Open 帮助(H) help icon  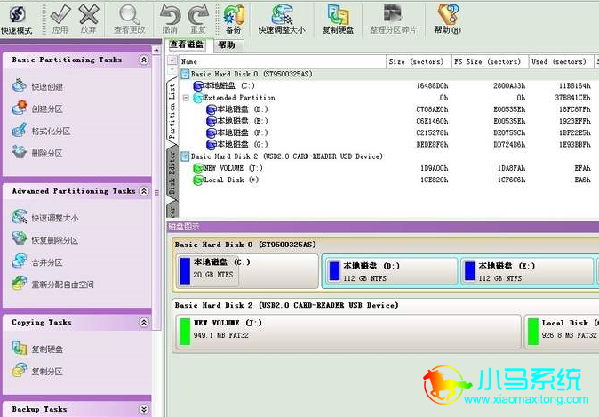(448, 19)
